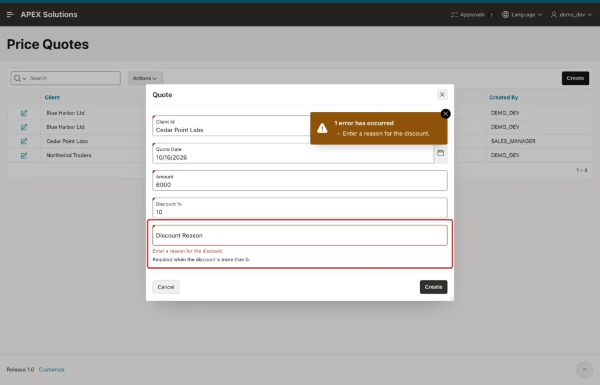The image size is (600, 385).
Task: Focus the report Search field
Action: click(73, 78)
